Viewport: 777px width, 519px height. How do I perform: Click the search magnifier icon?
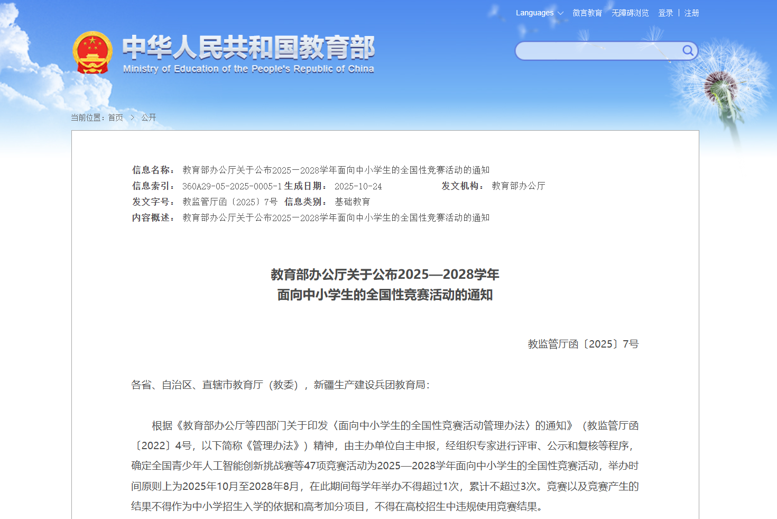[x=688, y=51]
